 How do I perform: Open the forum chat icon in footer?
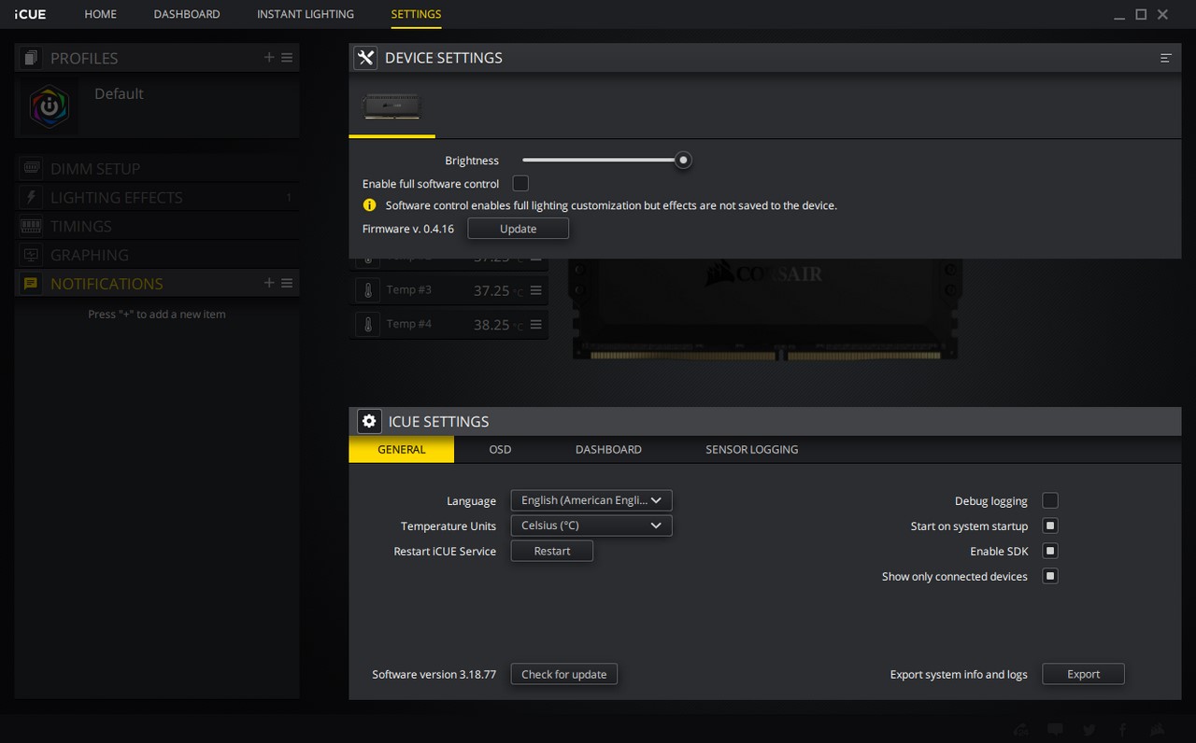click(1055, 730)
